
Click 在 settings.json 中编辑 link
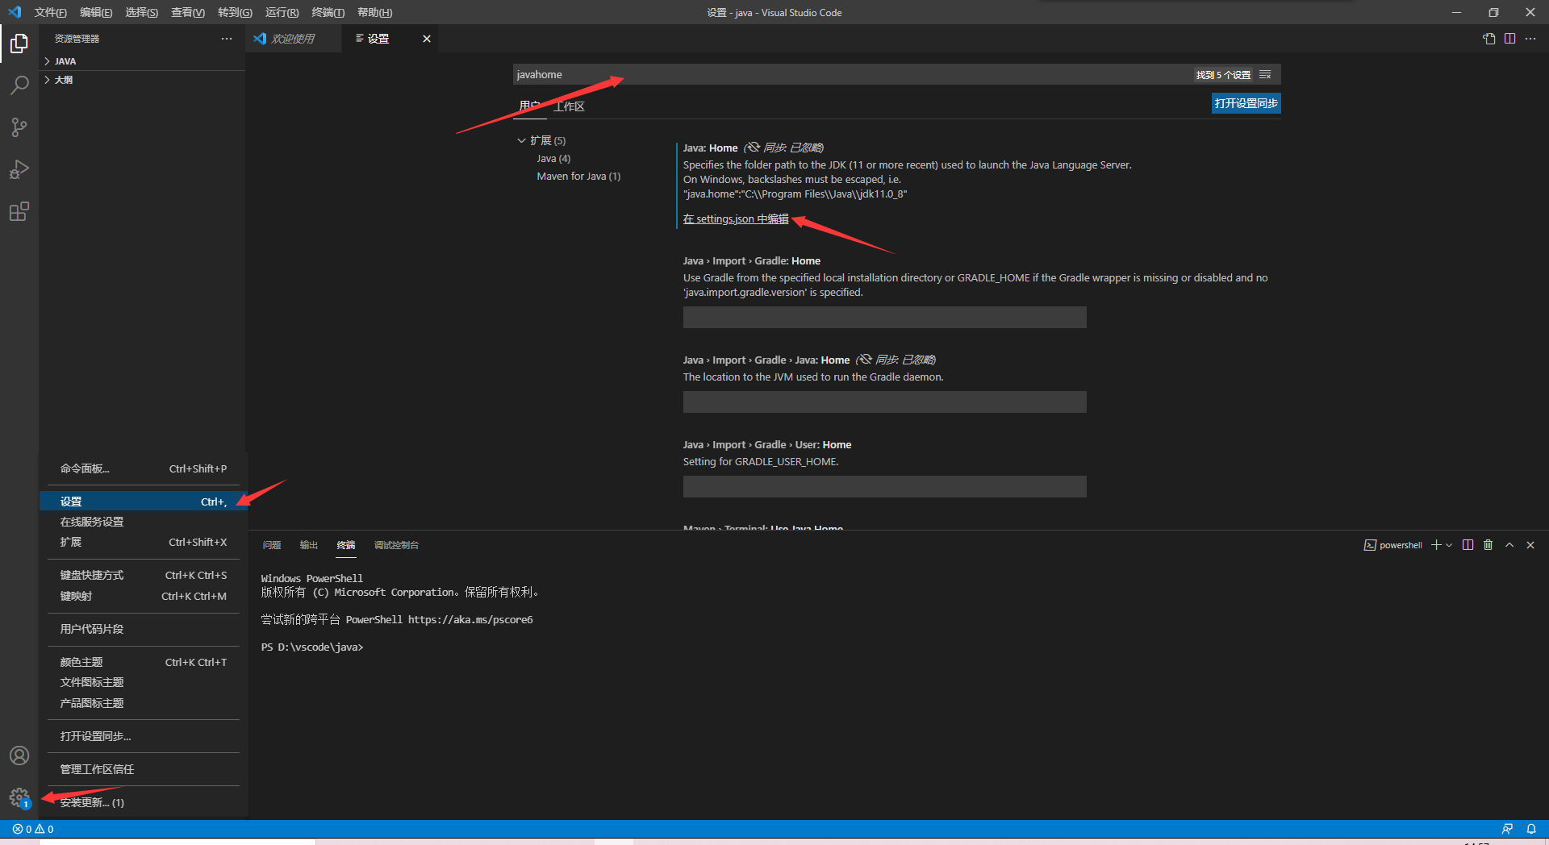[736, 219]
